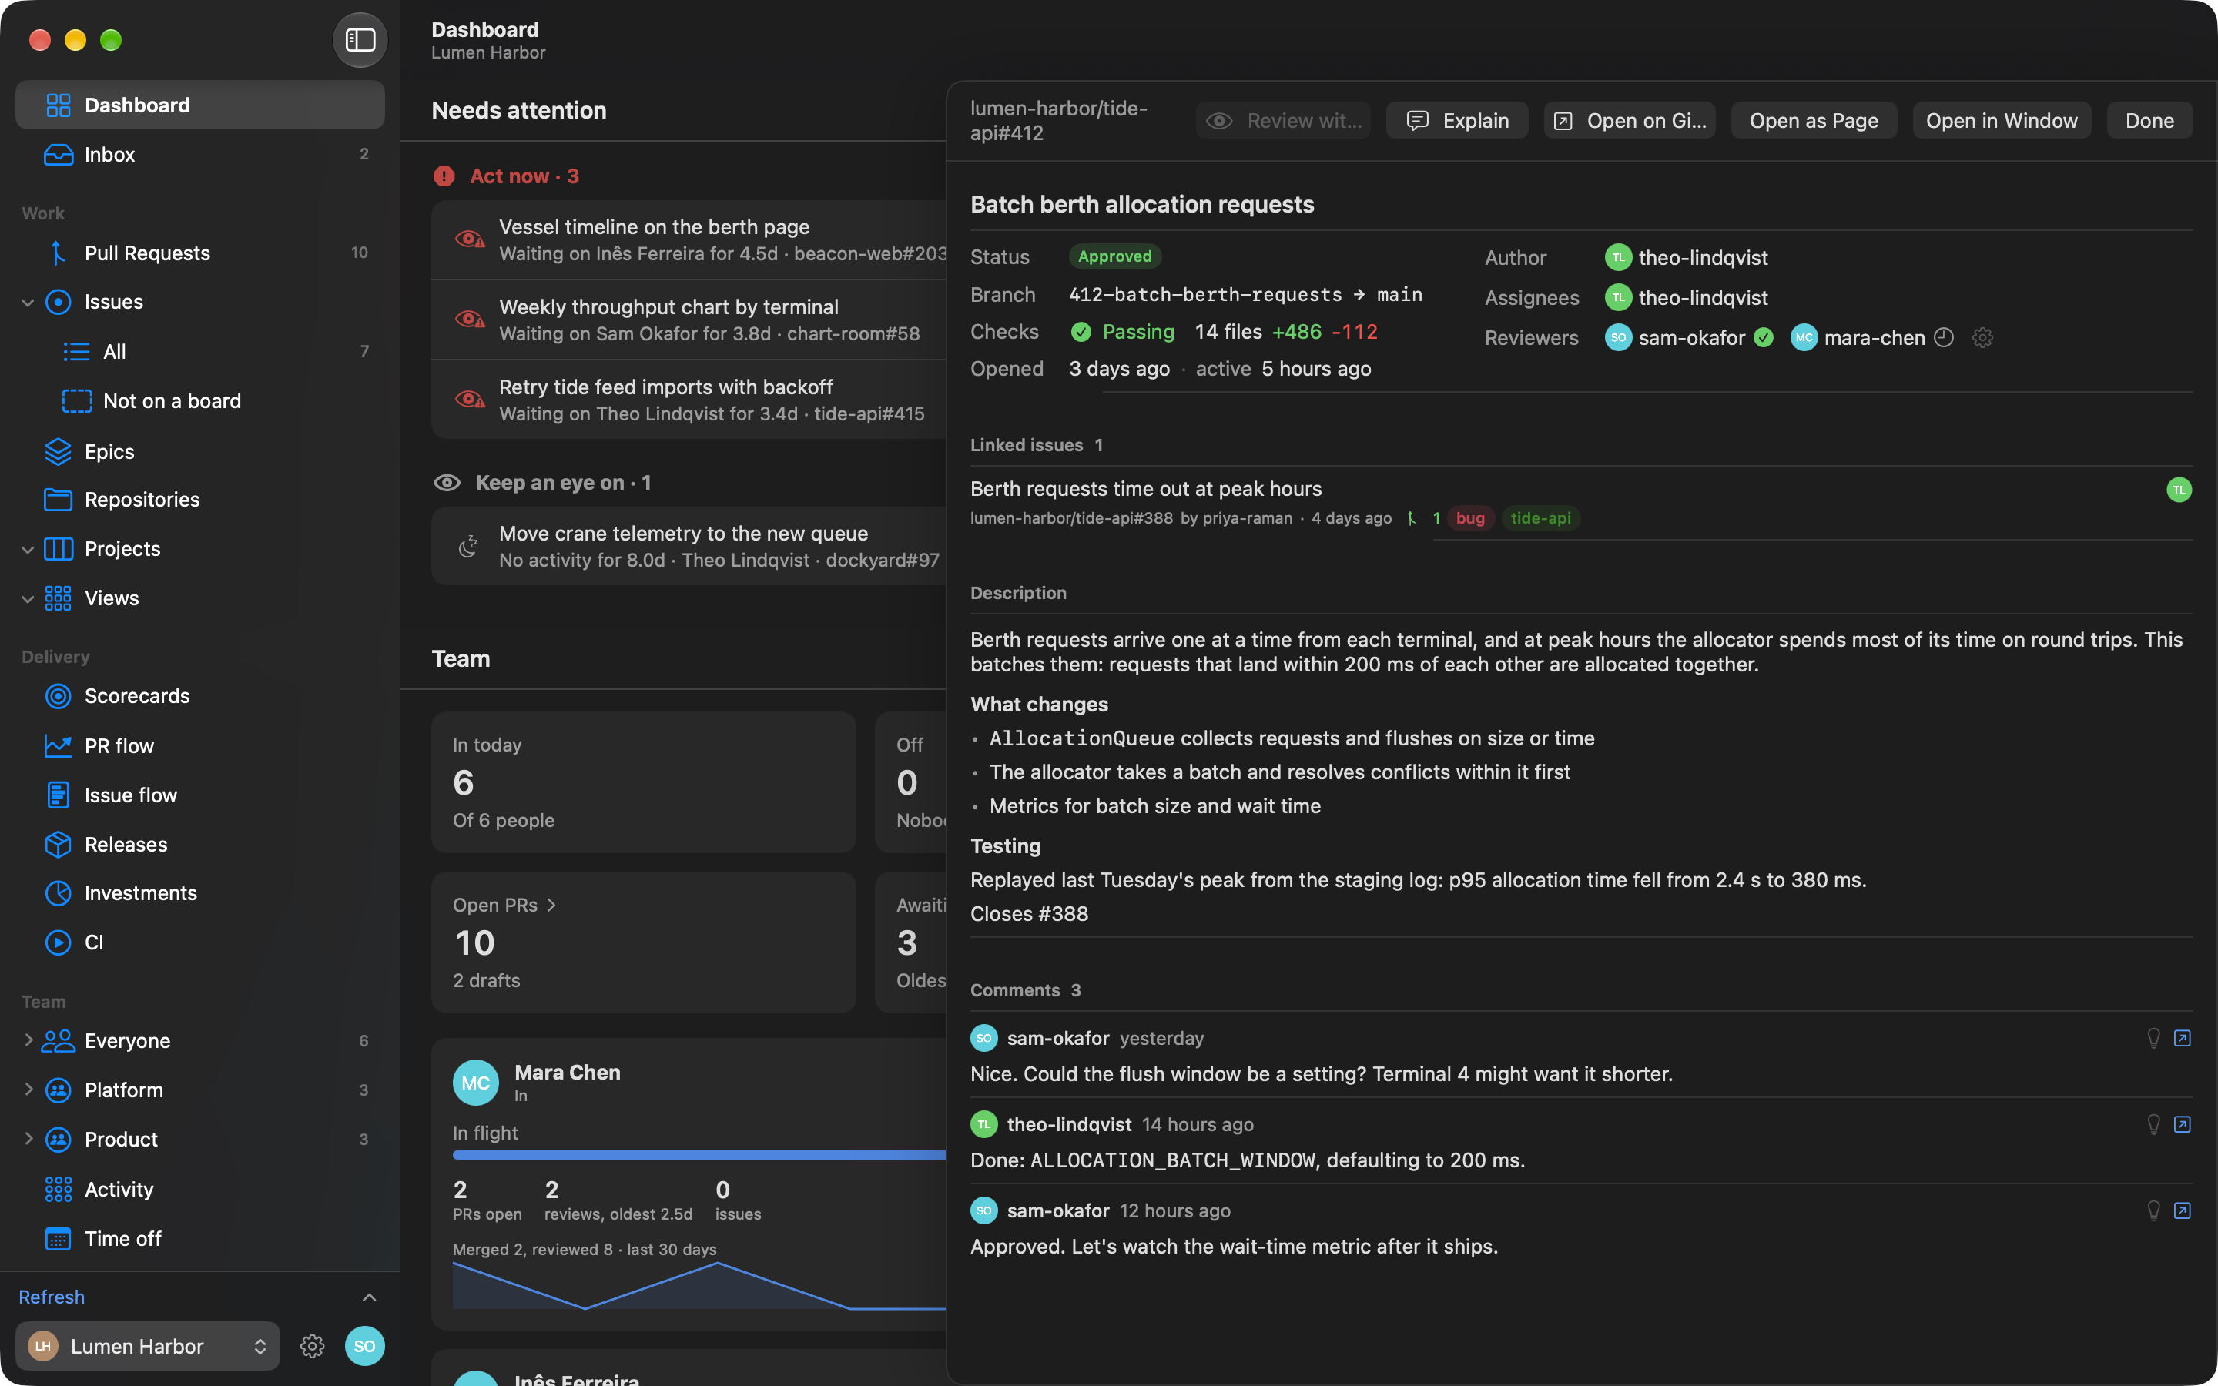Click the Explain button

1456,120
